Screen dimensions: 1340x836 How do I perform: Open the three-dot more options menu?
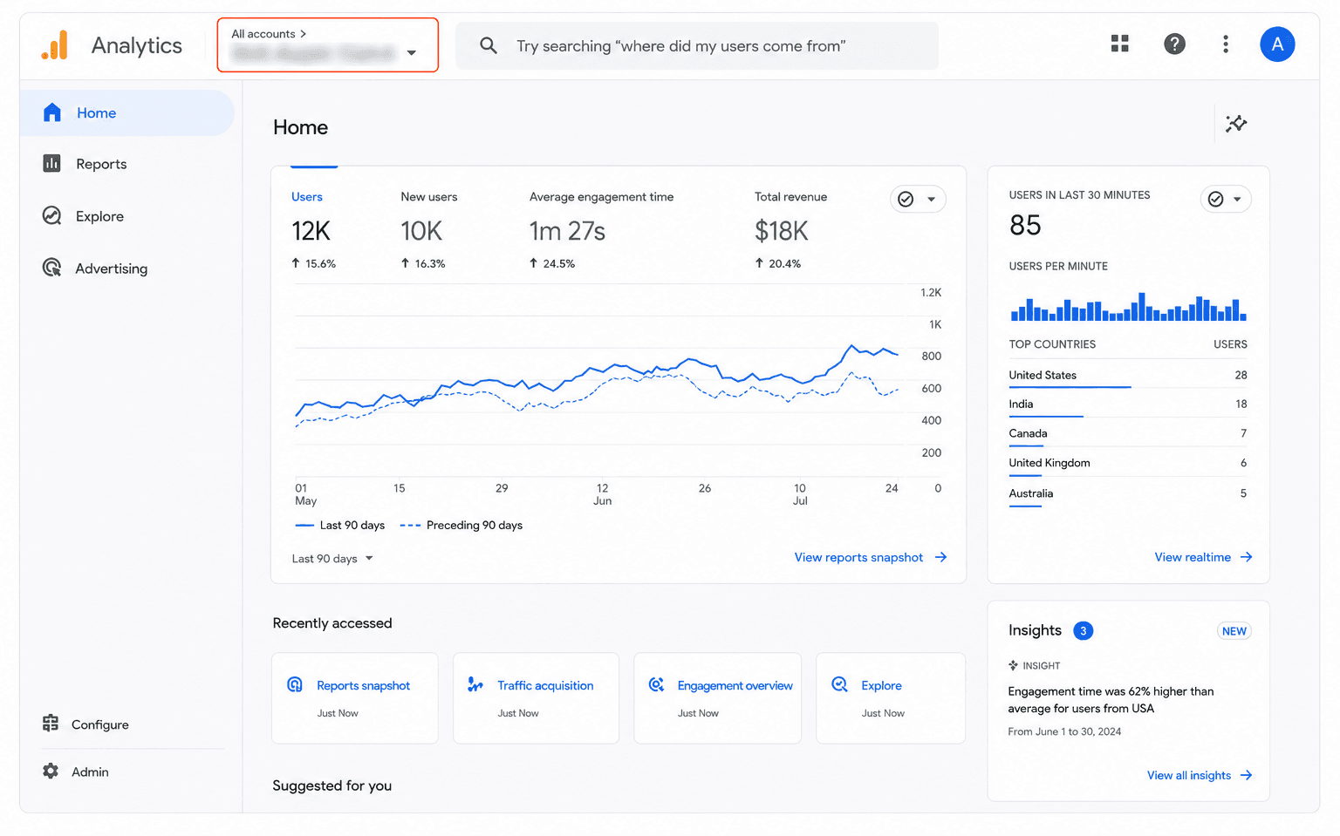(x=1226, y=44)
